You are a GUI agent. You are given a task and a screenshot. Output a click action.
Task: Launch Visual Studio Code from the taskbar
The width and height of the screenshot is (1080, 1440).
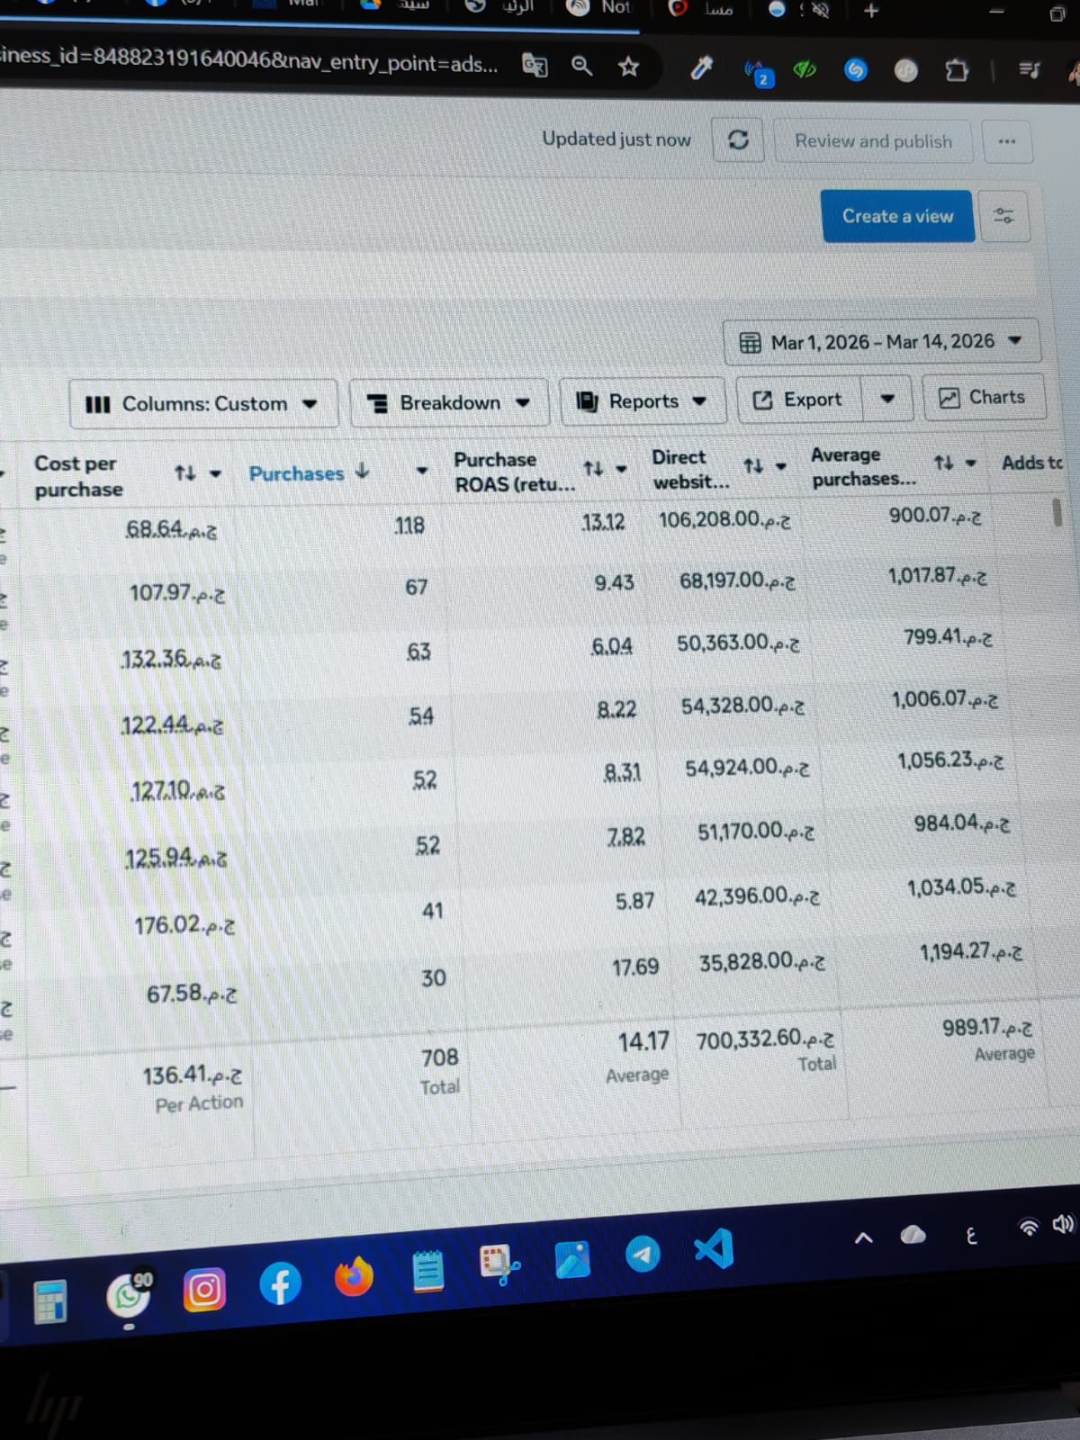pyautogui.click(x=715, y=1249)
